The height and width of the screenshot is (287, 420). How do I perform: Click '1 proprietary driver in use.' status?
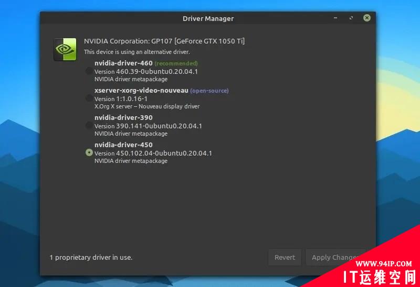click(91, 257)
